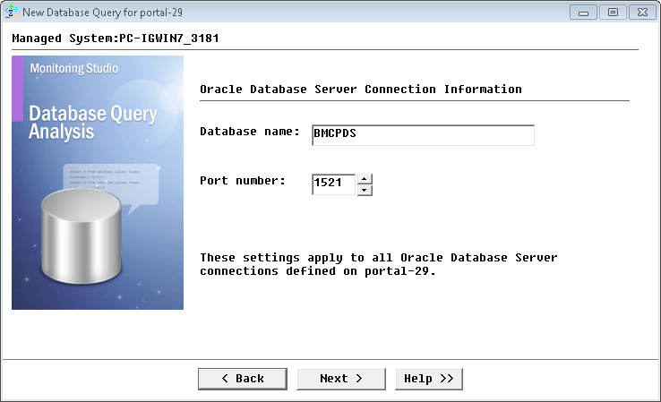This screenshot has height=402, width=661.
Task: Maximize the New Database Query window
Action: point(613,13)
